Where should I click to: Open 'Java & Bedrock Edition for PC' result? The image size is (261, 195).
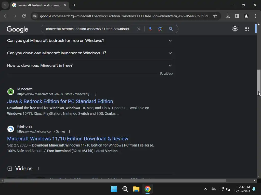coord(60,101)
